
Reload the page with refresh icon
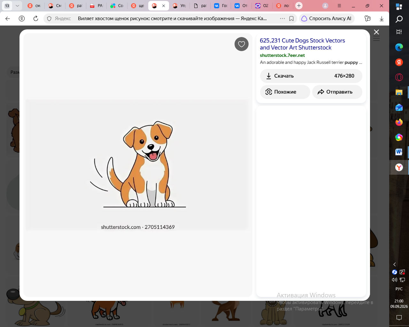pos(36,19)
